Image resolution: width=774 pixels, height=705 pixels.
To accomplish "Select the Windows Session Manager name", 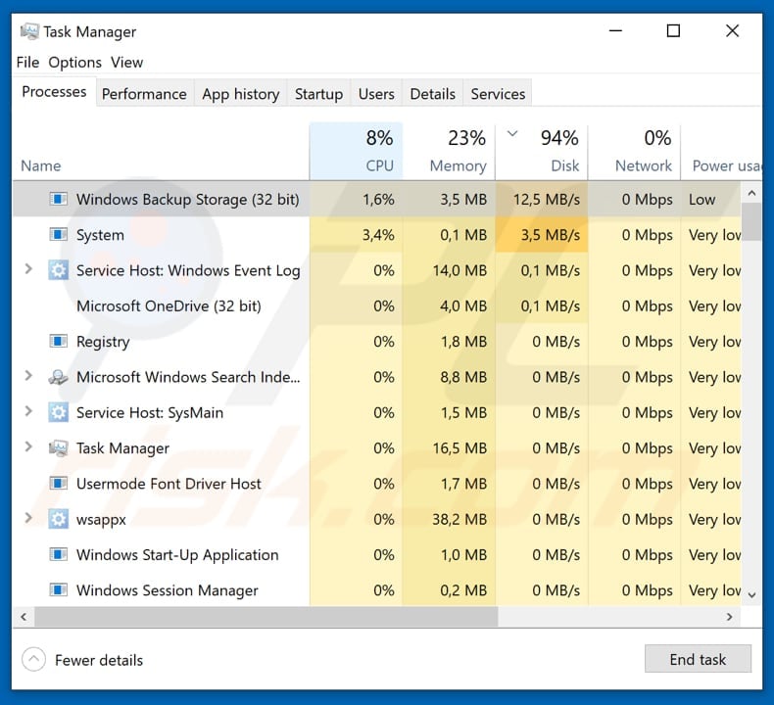I will [167, 590].
